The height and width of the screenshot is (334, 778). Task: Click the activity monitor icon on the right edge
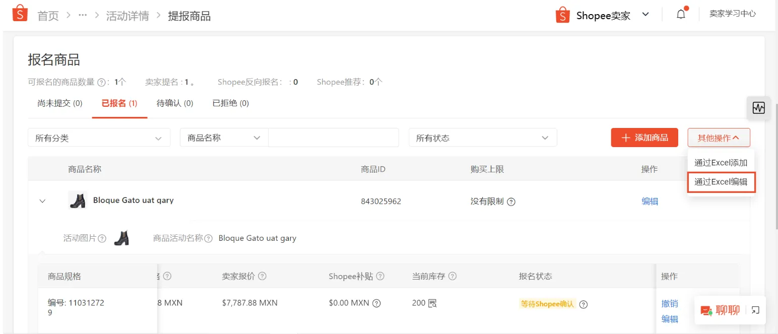tap(758, 108)
